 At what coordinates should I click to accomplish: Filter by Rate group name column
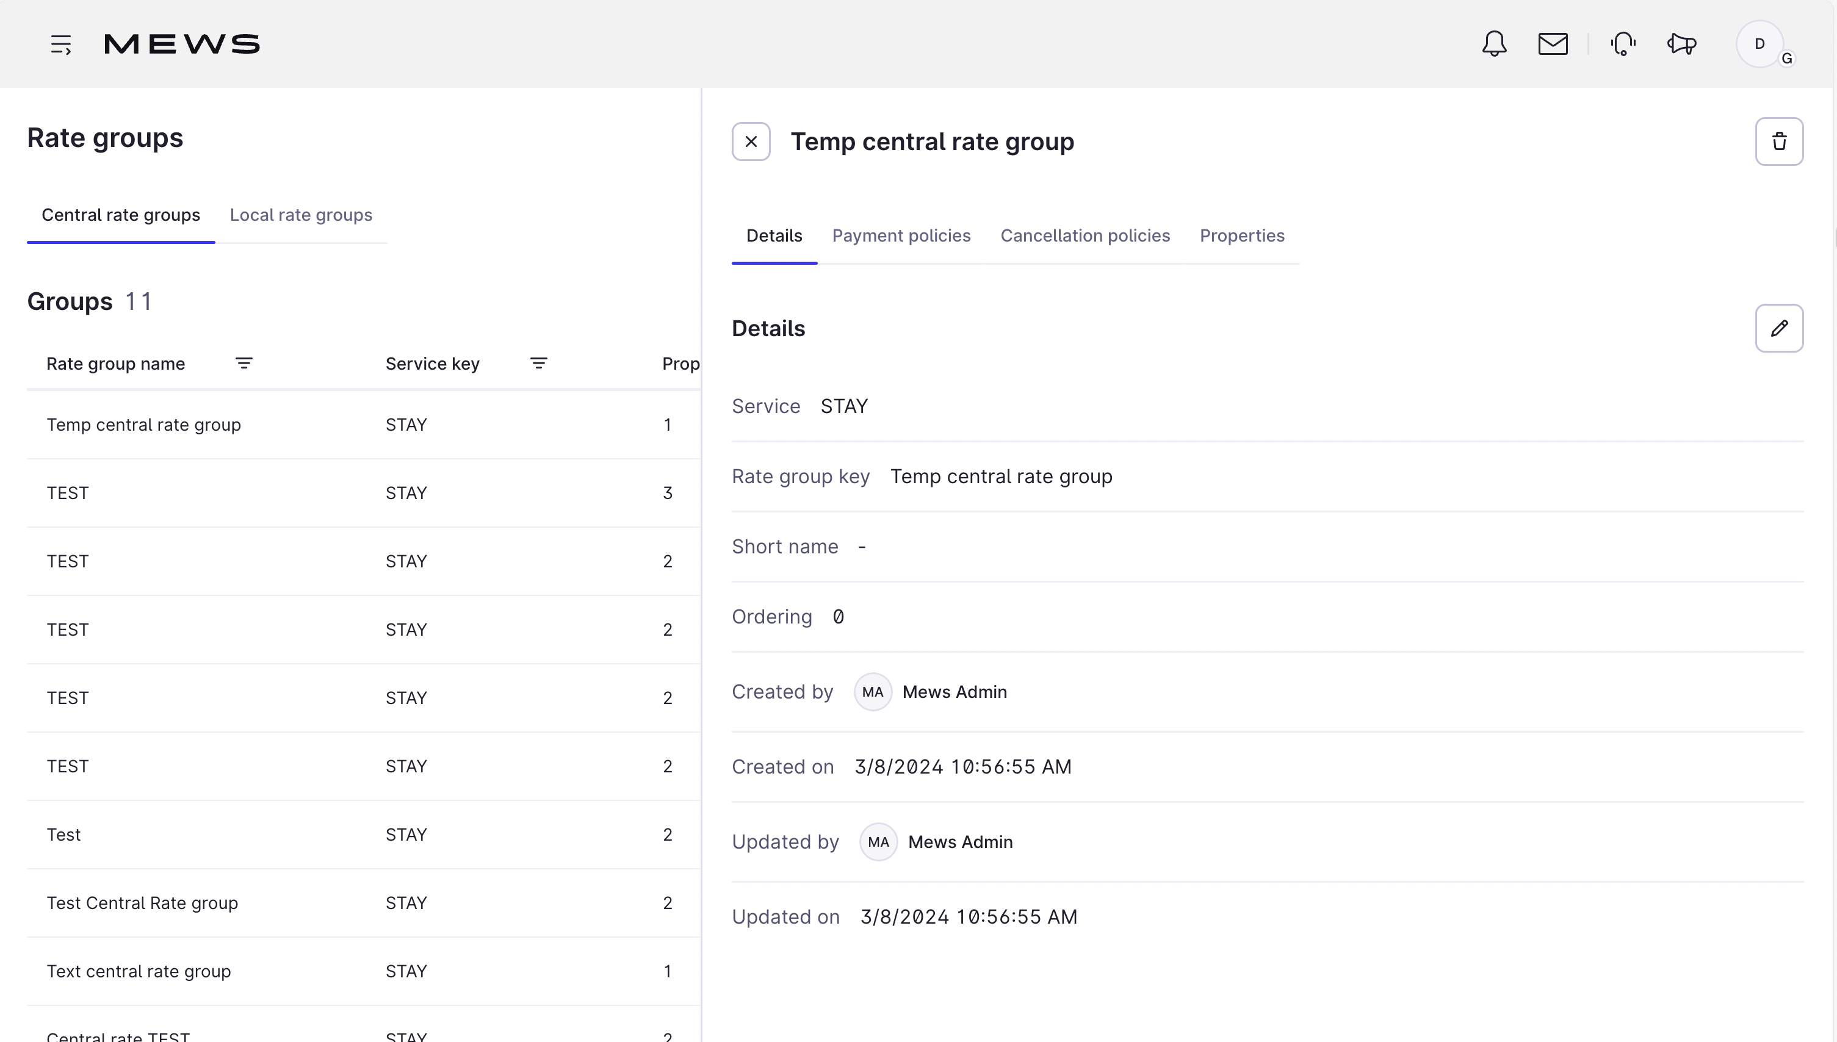pos(244,364)
